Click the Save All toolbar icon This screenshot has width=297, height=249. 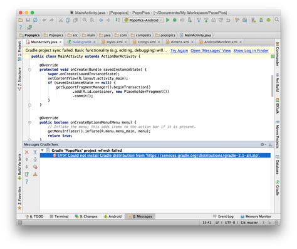click(28, 20)
